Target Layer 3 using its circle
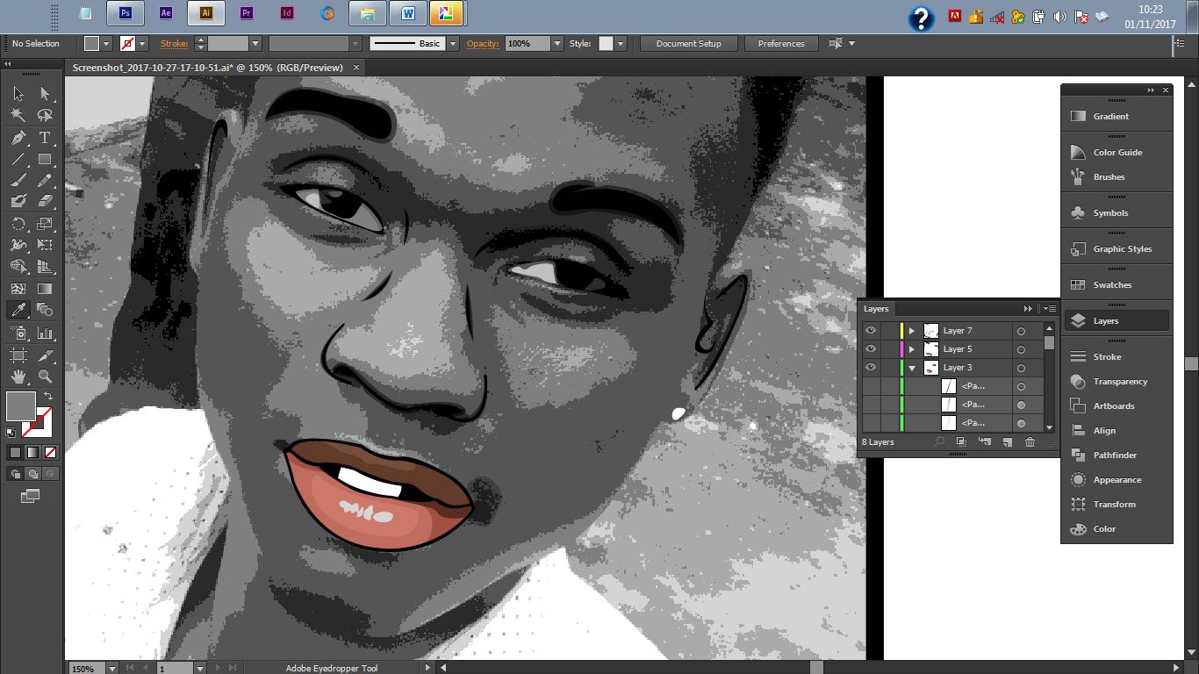 (1021, 368)
